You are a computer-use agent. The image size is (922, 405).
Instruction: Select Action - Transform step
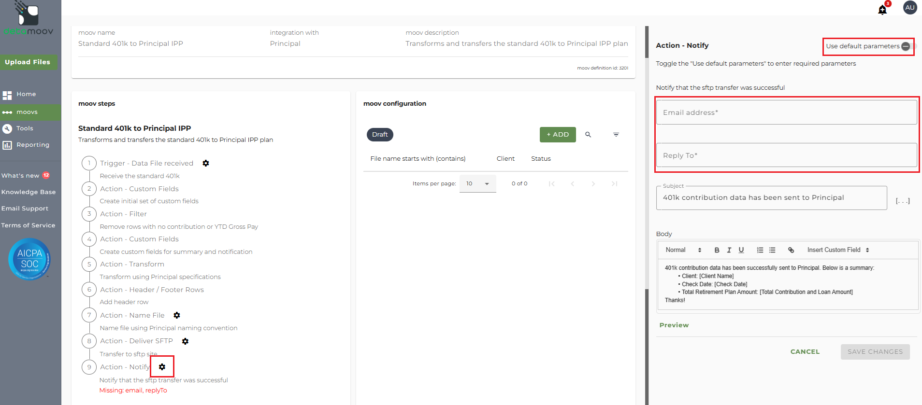(x=132, y=264)
